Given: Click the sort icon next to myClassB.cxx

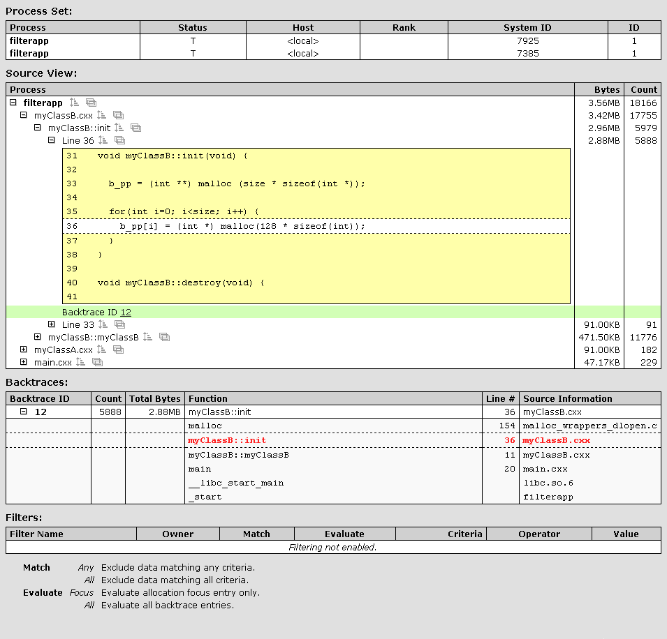Looking at the screenshot, I should tap(101, 115).
